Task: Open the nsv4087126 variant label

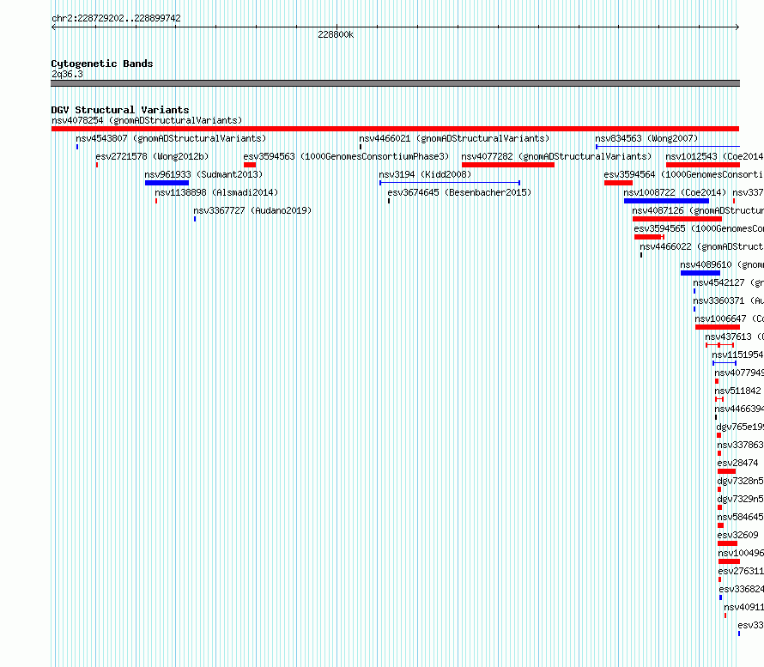Action: point(698,210)
